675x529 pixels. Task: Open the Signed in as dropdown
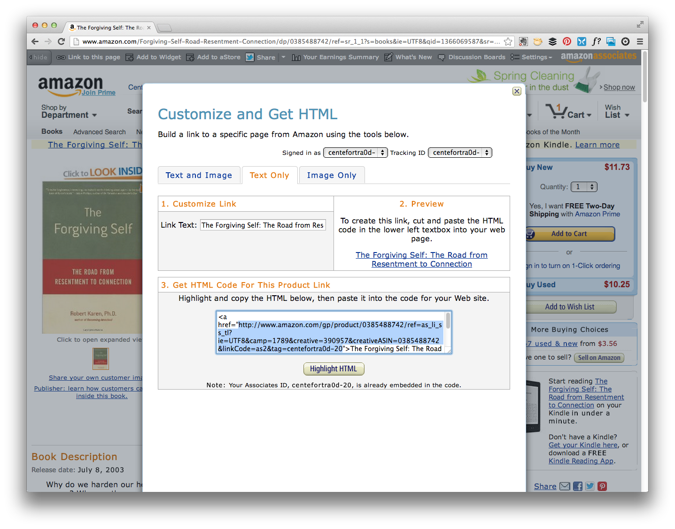coord(355,153)
